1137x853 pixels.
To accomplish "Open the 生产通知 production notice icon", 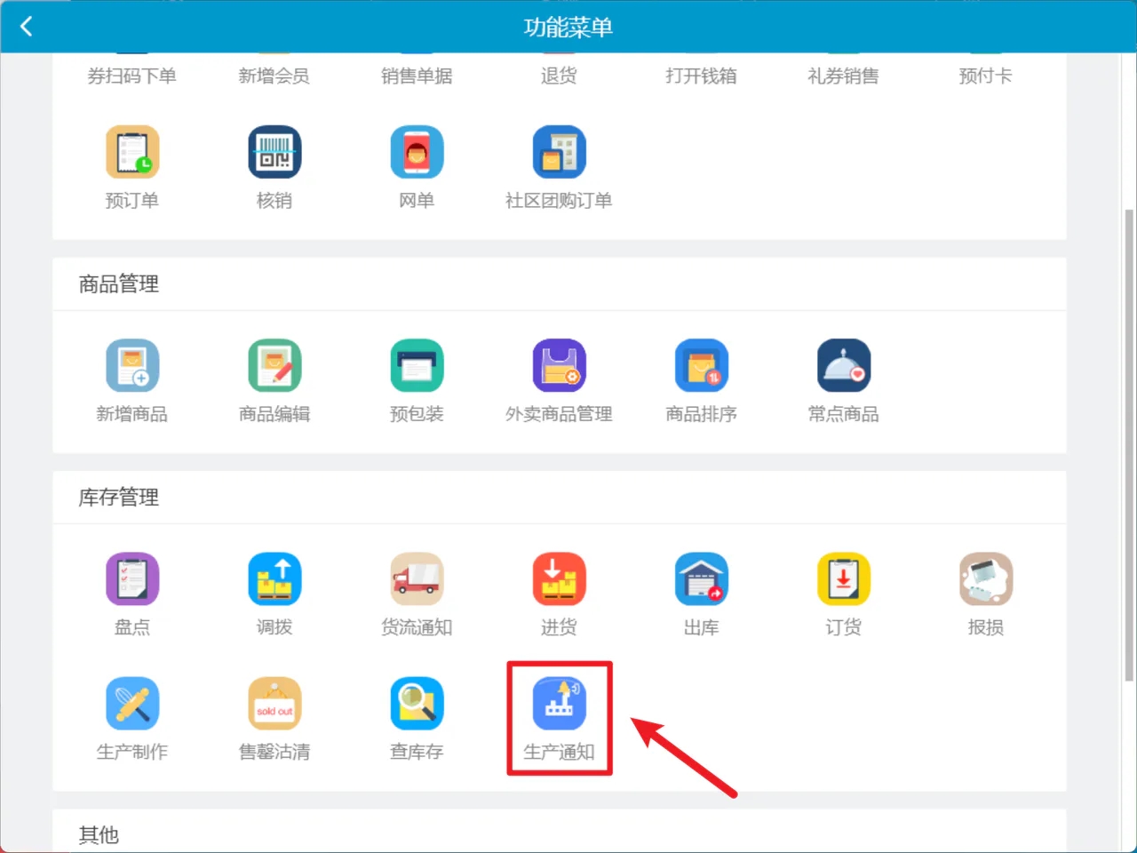I will 559,703.
